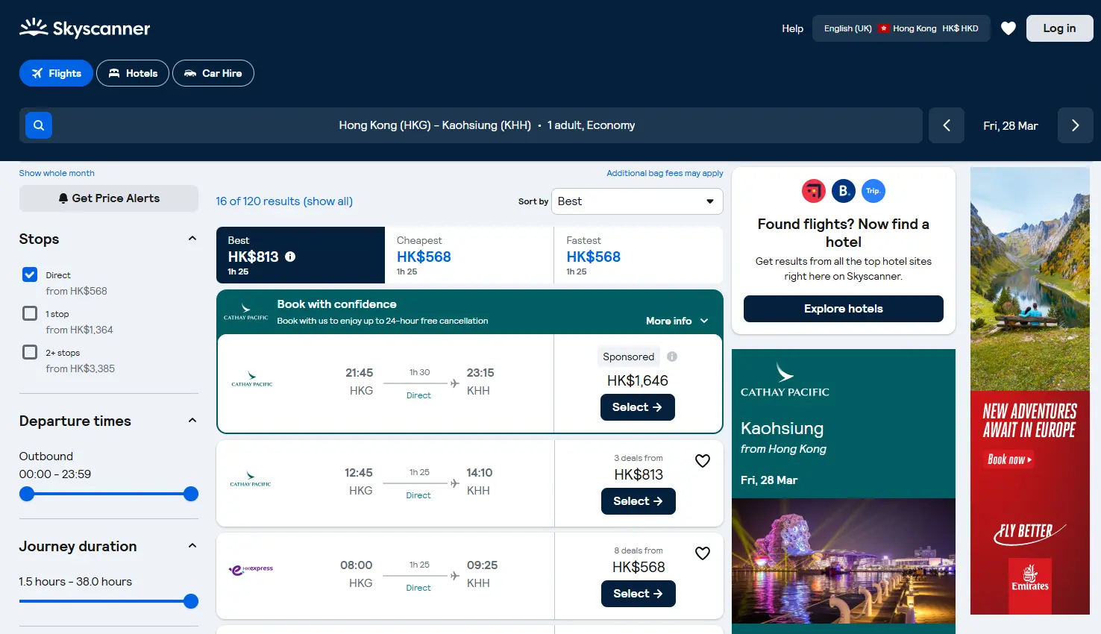
Task: Click Book now in Emirates ad
Action: point(1010,459)
